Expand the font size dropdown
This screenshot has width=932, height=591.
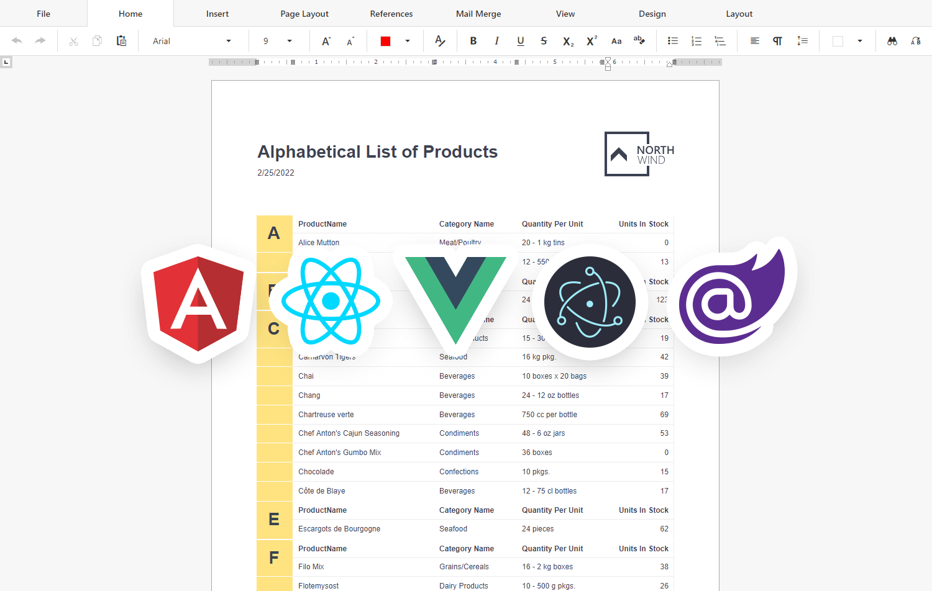coord(290,41)
